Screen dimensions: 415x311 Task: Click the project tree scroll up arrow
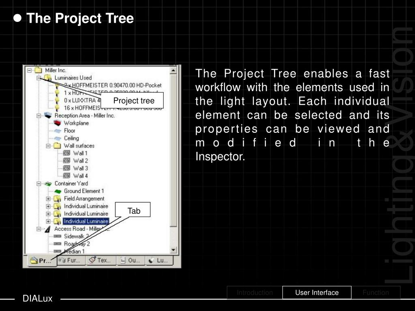click(x=173, y=70)
